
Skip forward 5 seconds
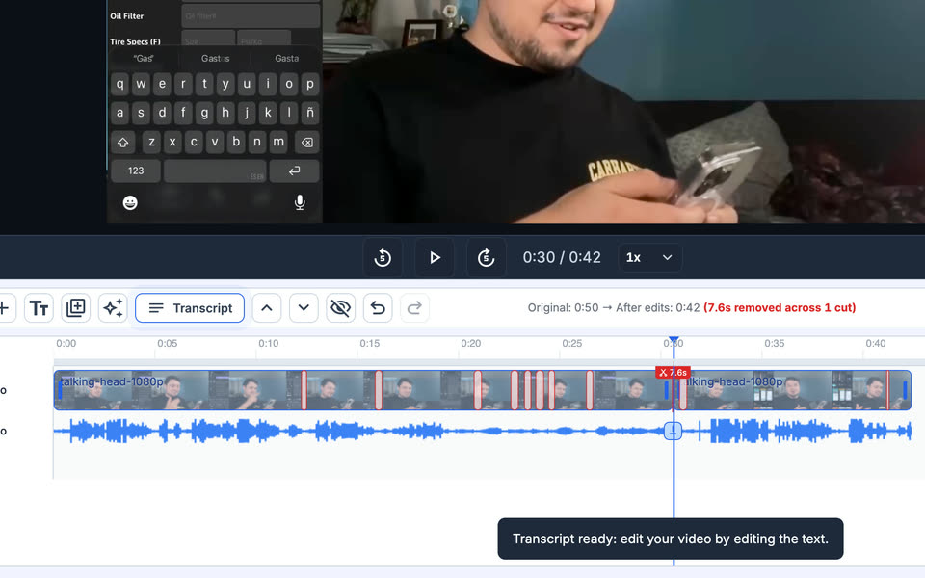486,258
